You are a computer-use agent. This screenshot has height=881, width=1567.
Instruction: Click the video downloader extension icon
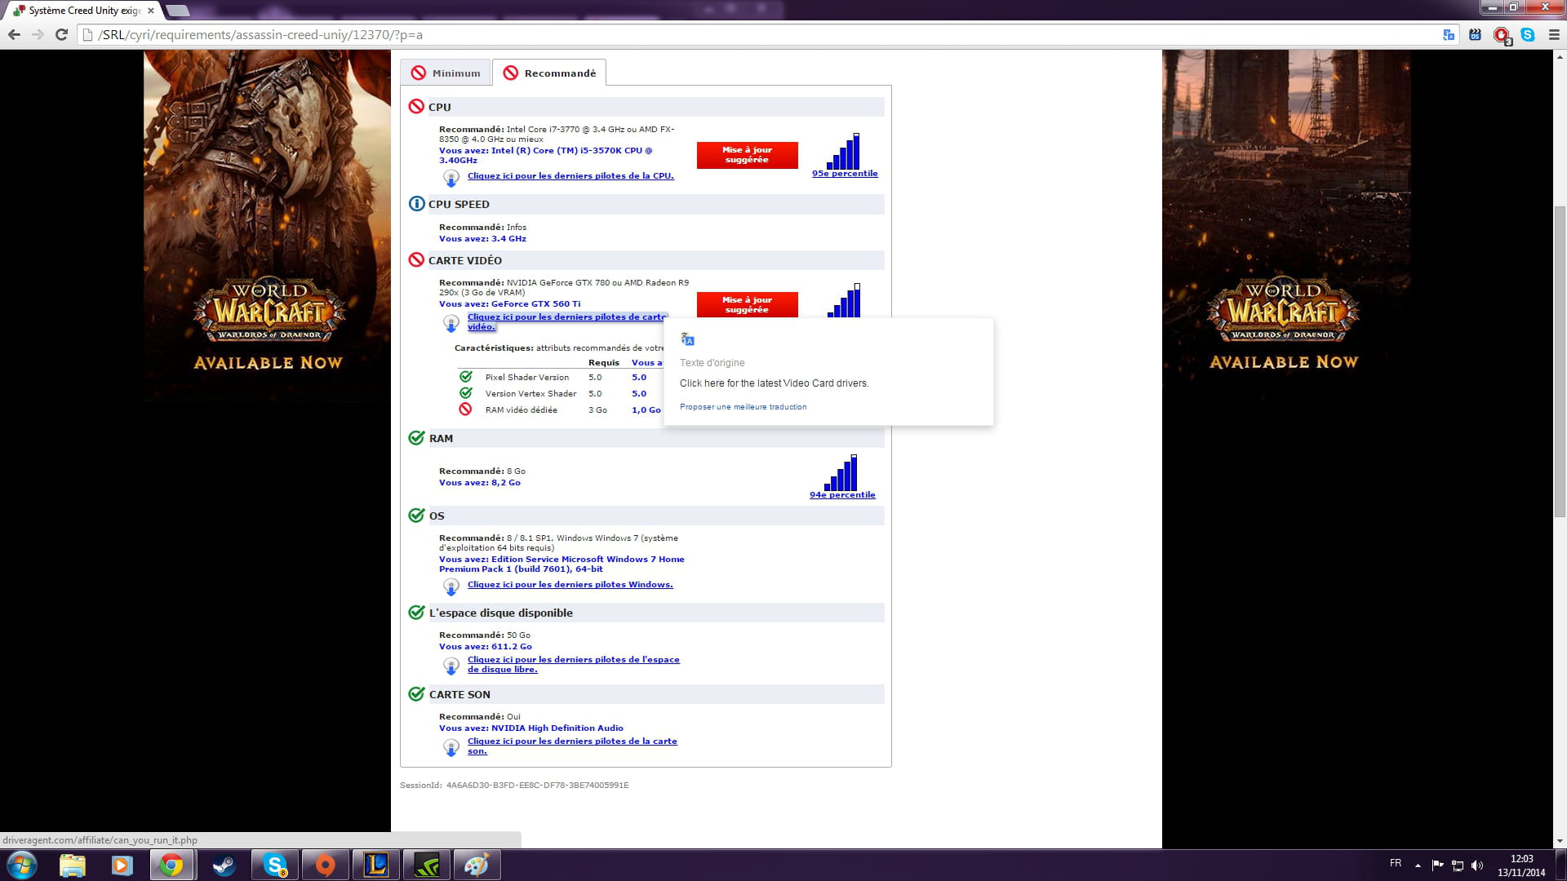(x=1475, y=35)
